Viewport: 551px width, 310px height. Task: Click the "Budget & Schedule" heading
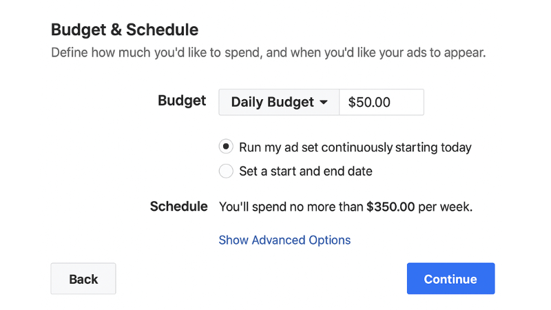pos(125,30)
